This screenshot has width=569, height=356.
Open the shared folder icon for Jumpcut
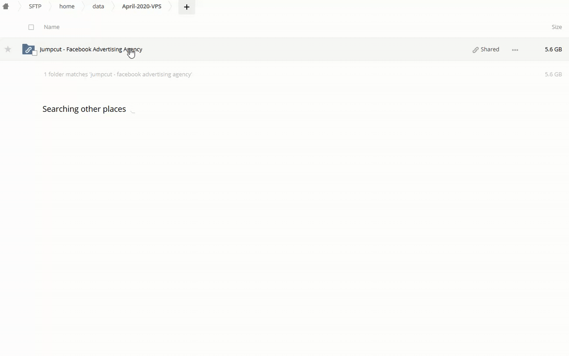tap(28, 49)
